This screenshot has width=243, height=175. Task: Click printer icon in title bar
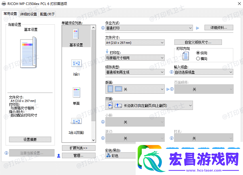[4, 4]
